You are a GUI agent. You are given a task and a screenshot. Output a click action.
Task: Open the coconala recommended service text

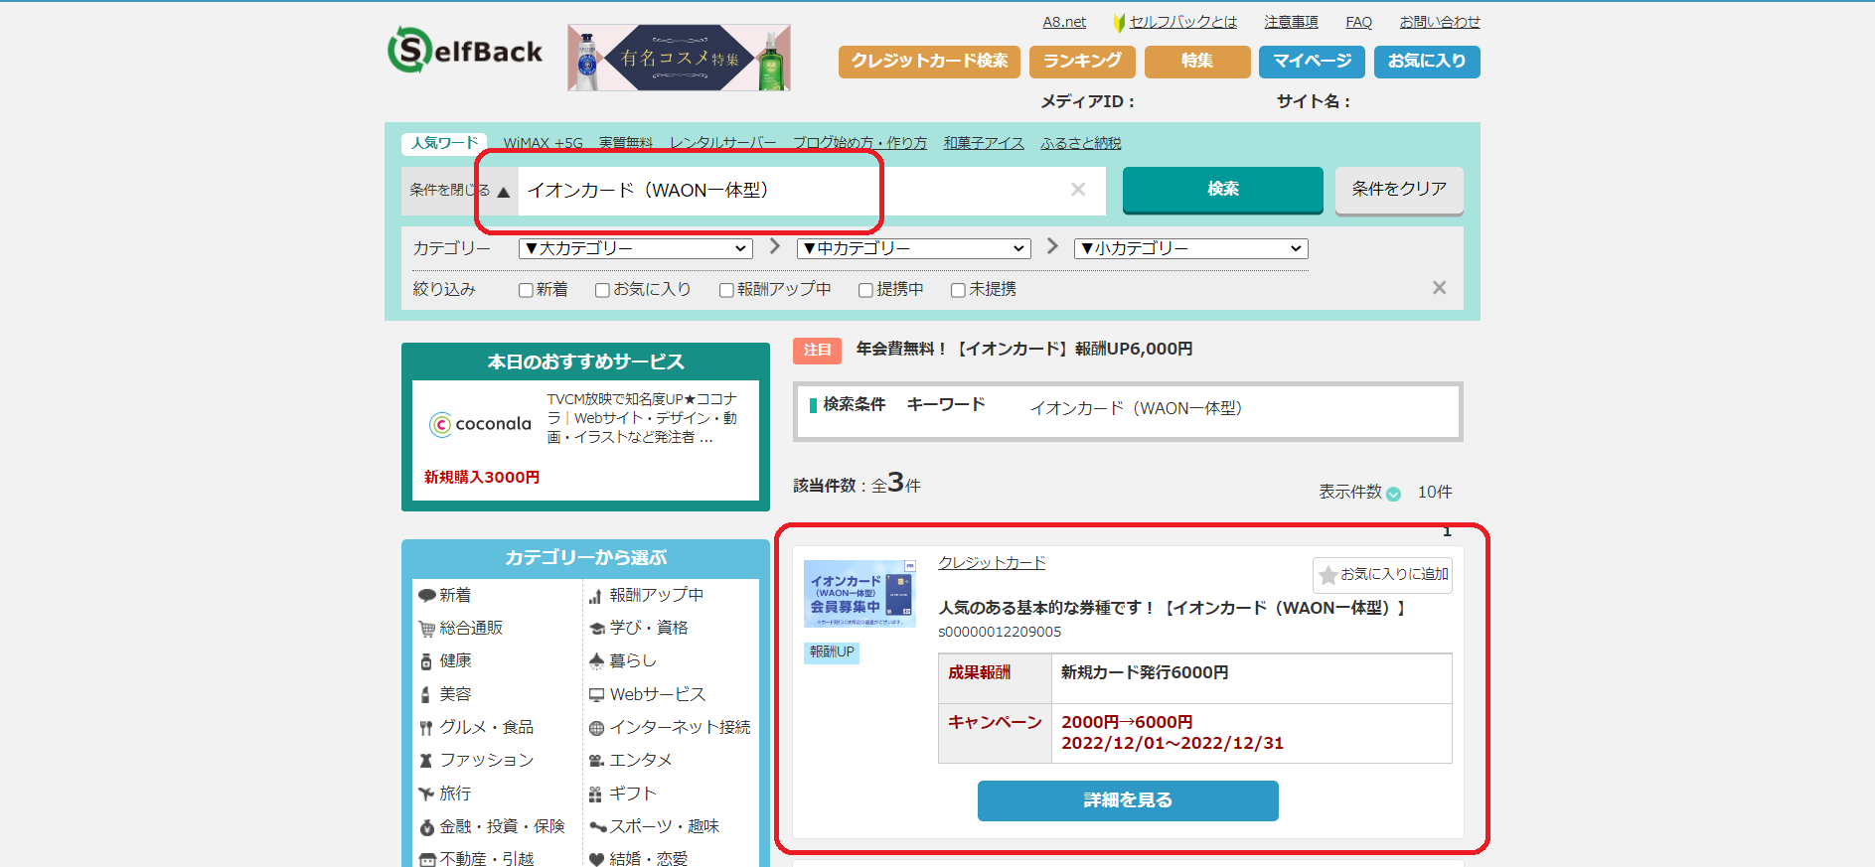[x=642, y=418]
